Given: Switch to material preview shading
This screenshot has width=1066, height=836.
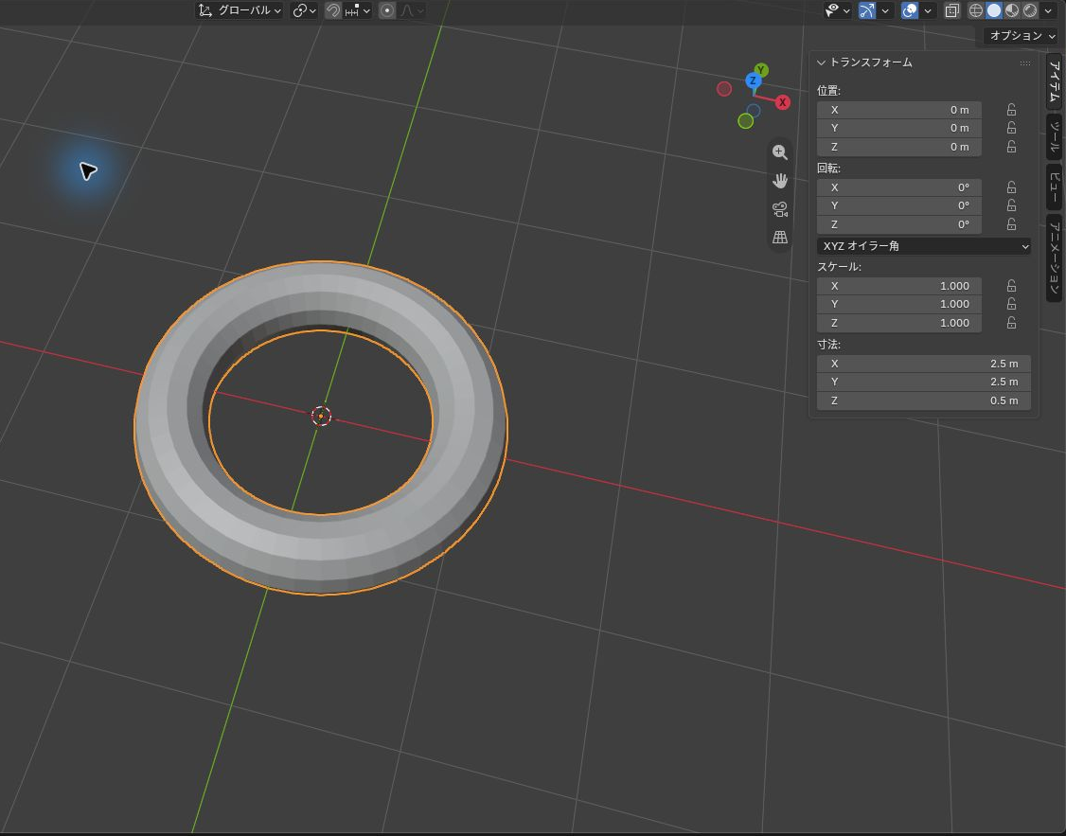Looking at the screenshot, I should point(1012,10).
